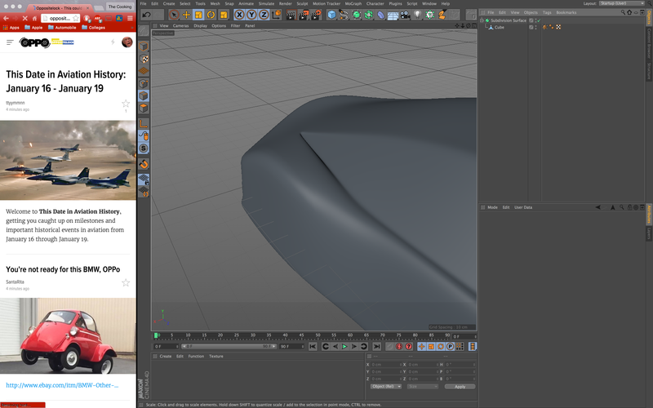The height and width of the screenshot is (408, 653).
Task: Open Oppositelock hamburger menu icon
Action: click(10, 42)
